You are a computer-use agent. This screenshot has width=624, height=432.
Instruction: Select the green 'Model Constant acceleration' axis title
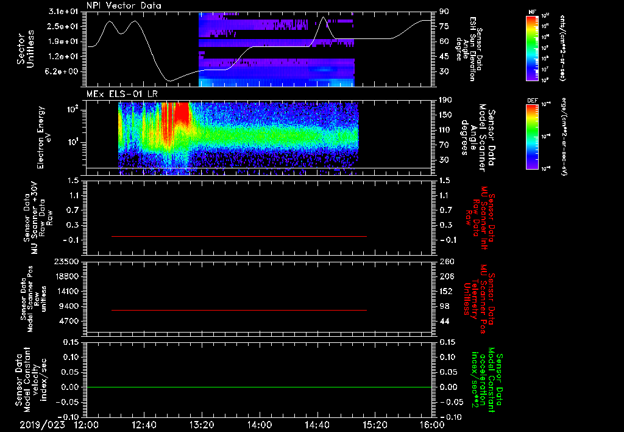[x=487, y=381]
